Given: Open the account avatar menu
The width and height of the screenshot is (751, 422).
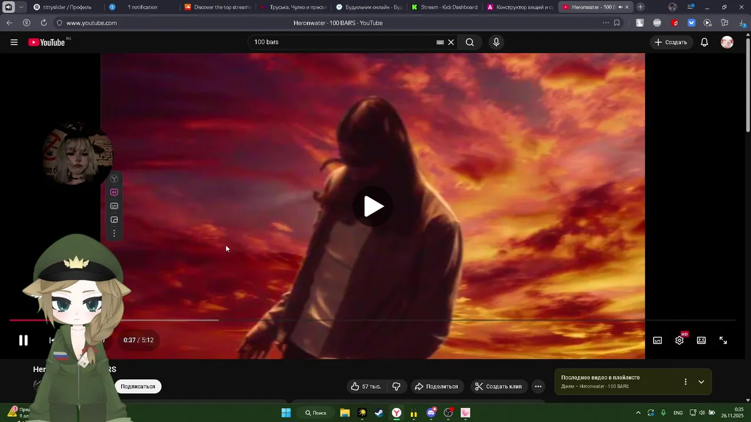Looking at the screenshot, I should 727,42.
